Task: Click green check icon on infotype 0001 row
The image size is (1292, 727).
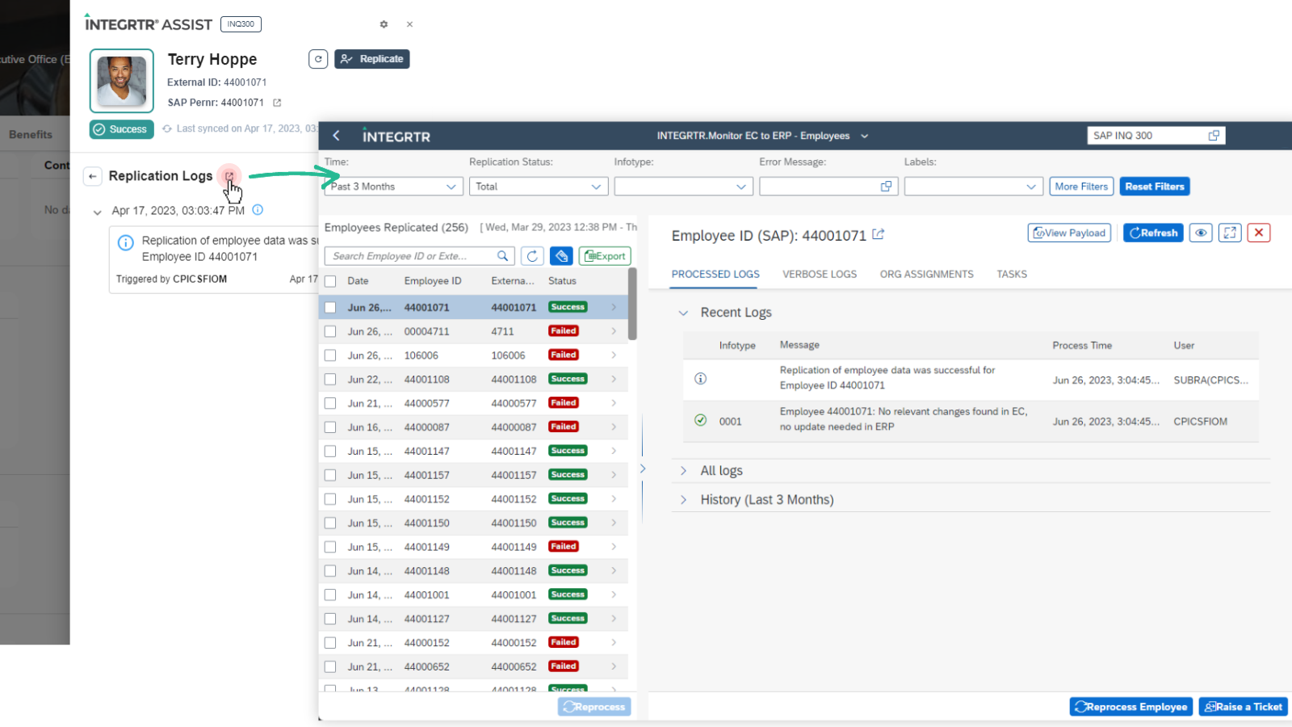Action: (700, 420)
